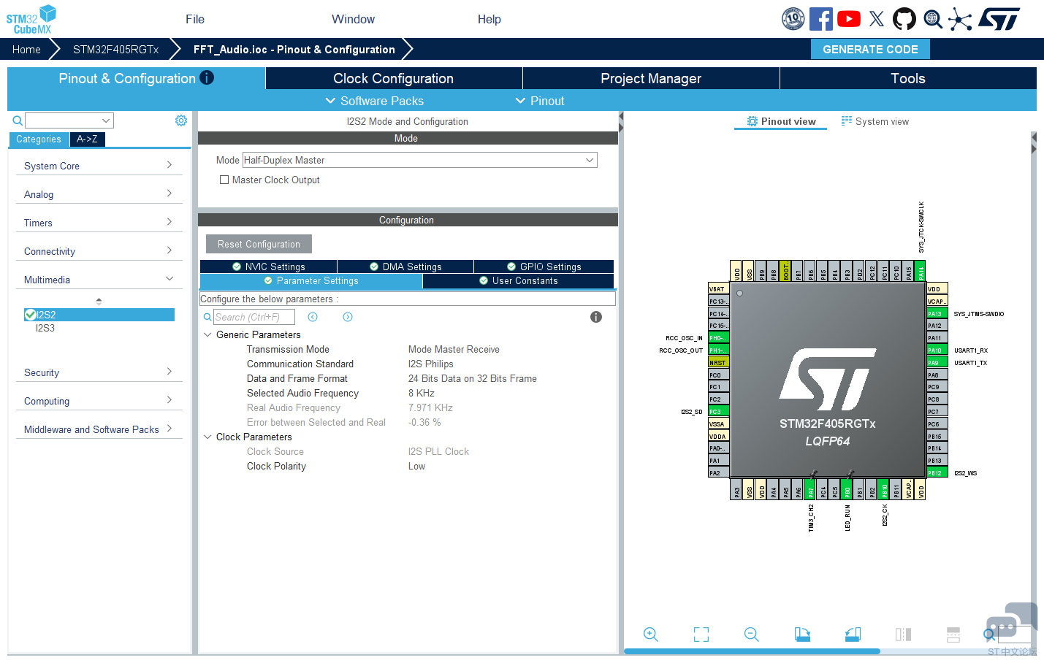Zoom in on the pinout view
The width and height of the screenshot is (1044, 663).
(x=651, y=635)
